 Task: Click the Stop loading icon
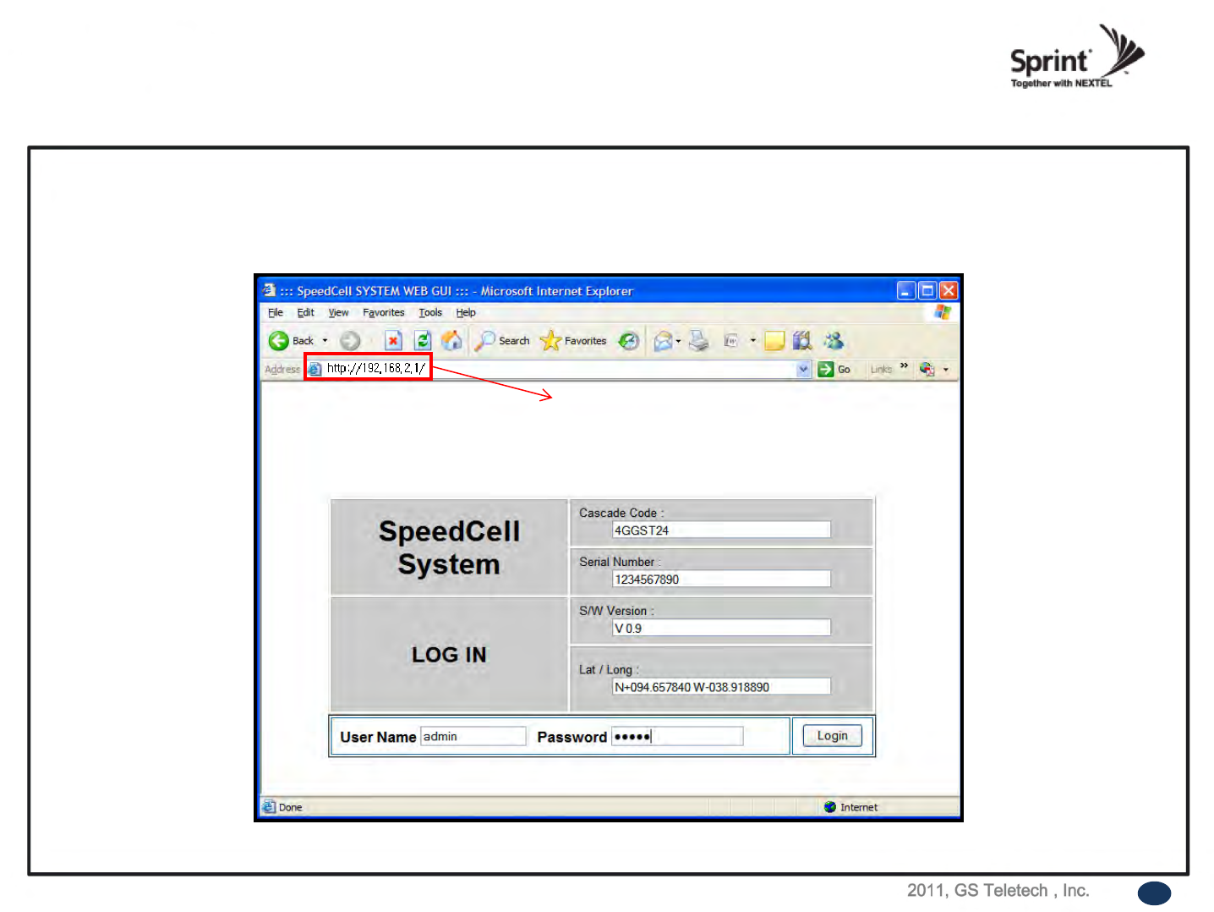point(393,341)
